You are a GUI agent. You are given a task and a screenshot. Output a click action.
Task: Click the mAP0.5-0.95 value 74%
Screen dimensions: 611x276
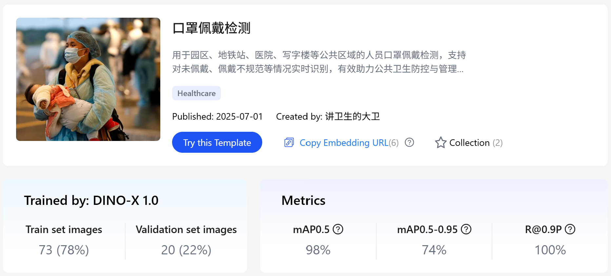tap(434, 250)
